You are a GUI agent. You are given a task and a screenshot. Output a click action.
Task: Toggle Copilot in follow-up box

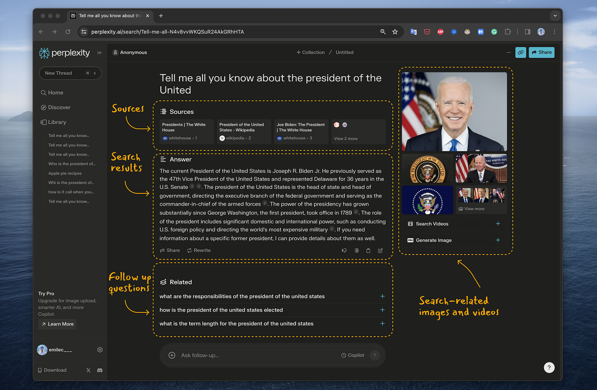click(353, 356)
